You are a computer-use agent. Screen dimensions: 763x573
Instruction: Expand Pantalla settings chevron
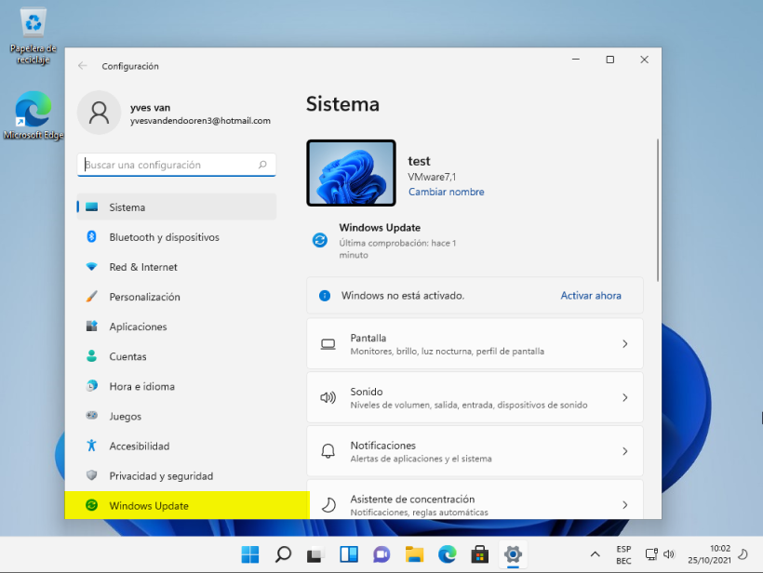pos(625,344)
